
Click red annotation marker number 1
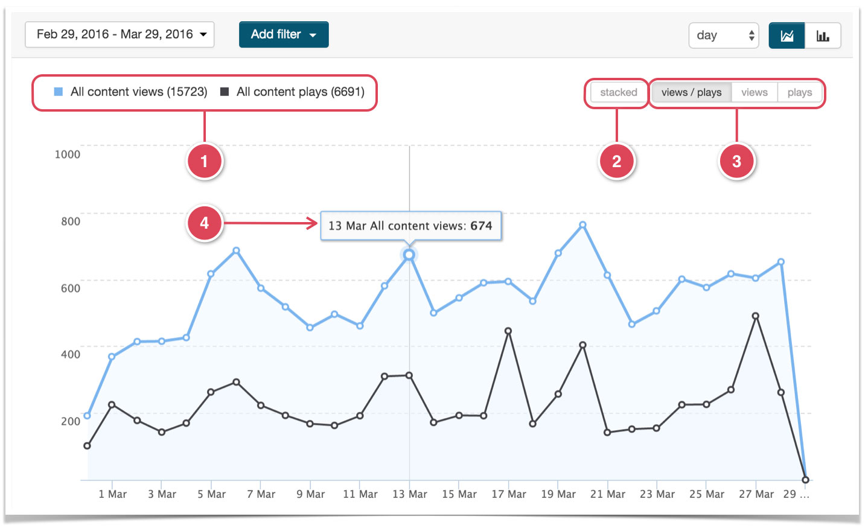pyautogui.click(x=205, y=161)
